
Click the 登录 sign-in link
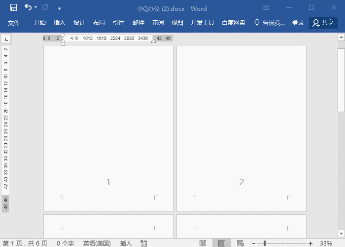pyautogui.click(x=298, y=23)
